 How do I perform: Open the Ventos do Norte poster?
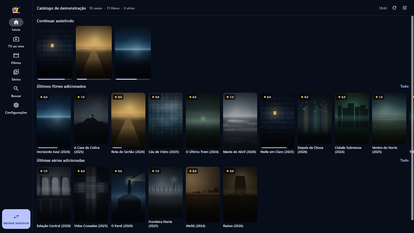(389, 118)
